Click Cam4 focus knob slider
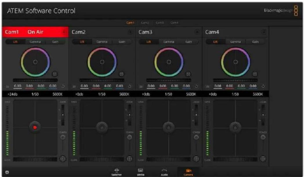This screenshot has height=177, width=304. click(263, 137)
